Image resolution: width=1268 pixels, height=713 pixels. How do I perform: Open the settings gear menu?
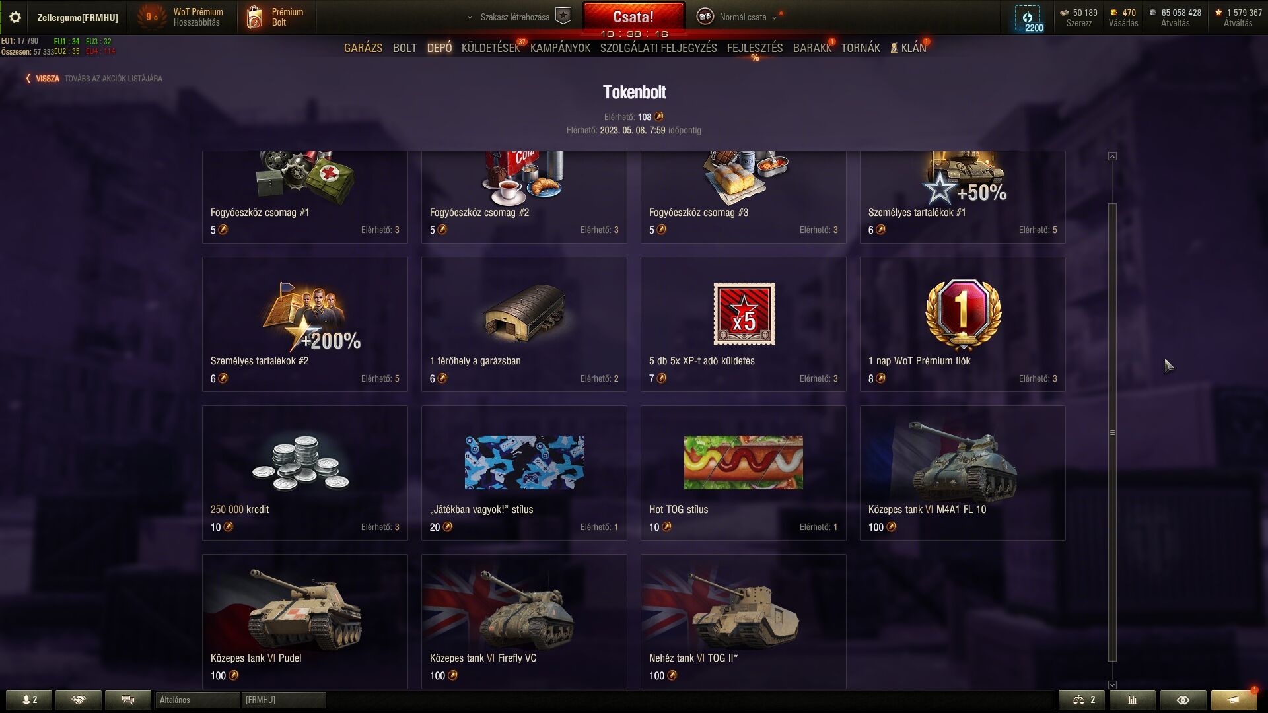15,17
